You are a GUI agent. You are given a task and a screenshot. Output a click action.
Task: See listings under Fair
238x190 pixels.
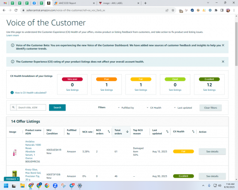click(141, 90)
